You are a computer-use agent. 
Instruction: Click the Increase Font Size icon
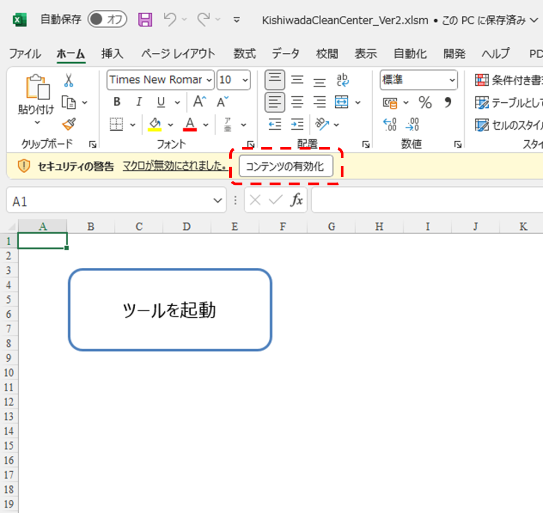(x=199, y=102)
